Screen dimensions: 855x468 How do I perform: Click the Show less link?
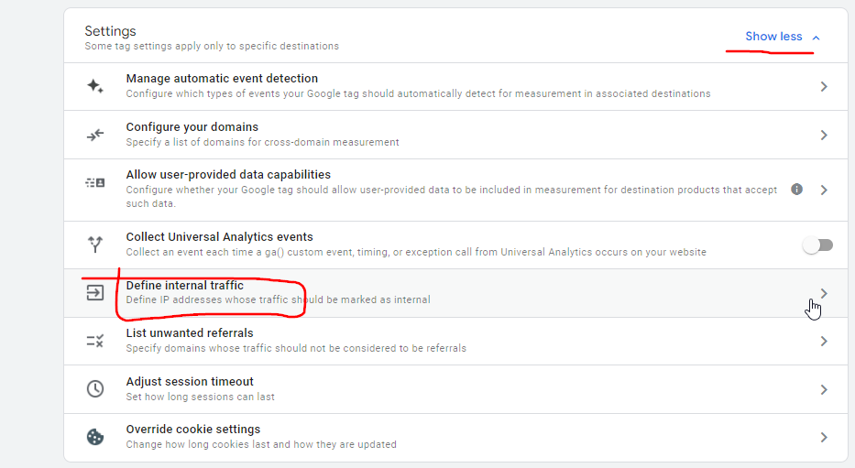coord(773,37)
